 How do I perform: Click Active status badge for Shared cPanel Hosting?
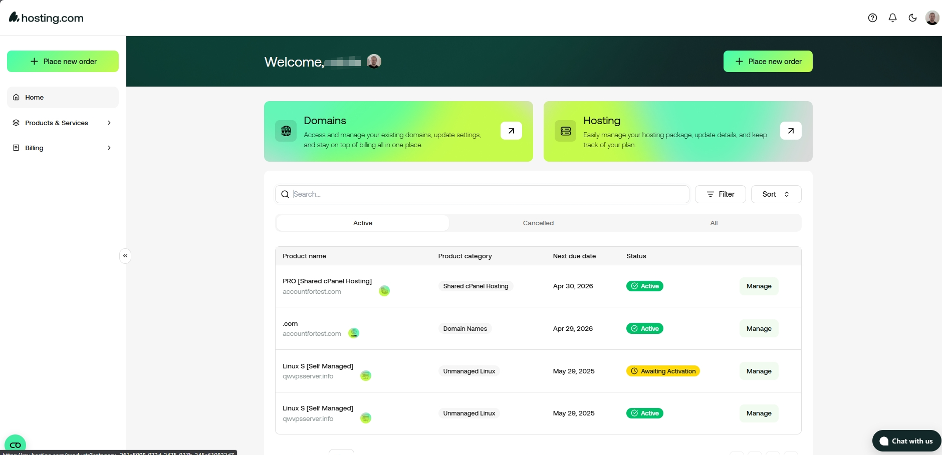tap(645, 286)
